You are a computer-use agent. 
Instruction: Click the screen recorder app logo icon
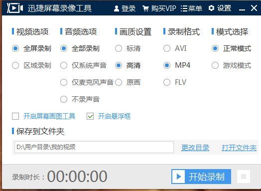(x=15, y=8)
